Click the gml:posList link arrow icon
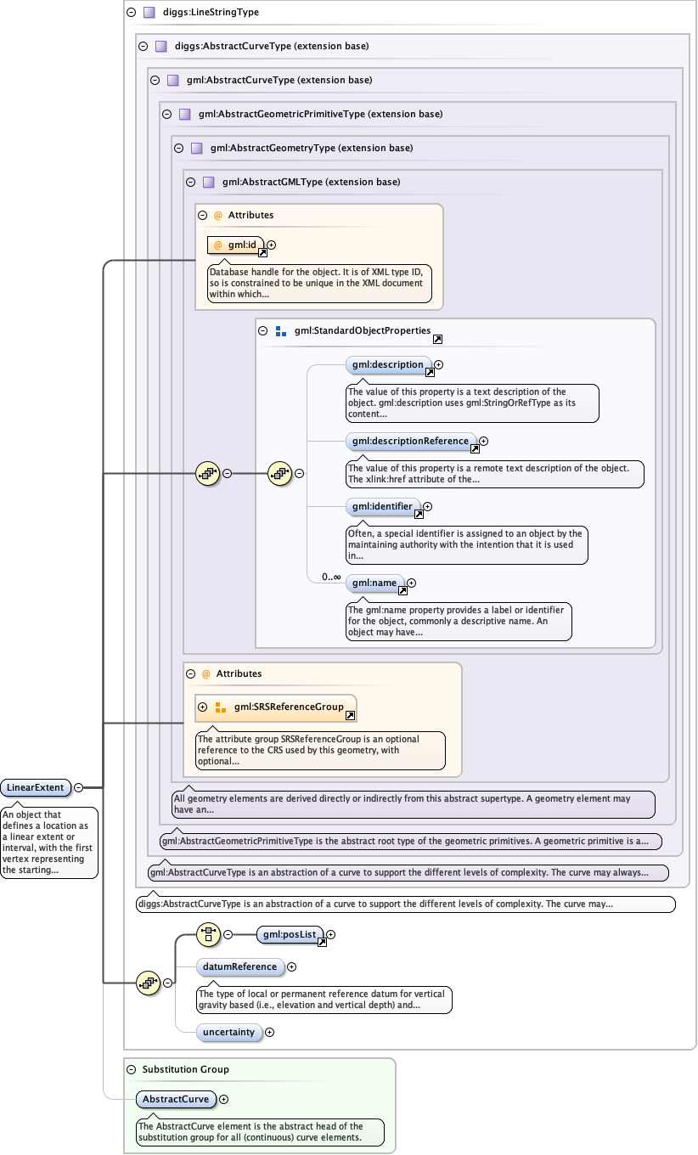Viewport: 698px width, 1155px height. coord(322,942)
